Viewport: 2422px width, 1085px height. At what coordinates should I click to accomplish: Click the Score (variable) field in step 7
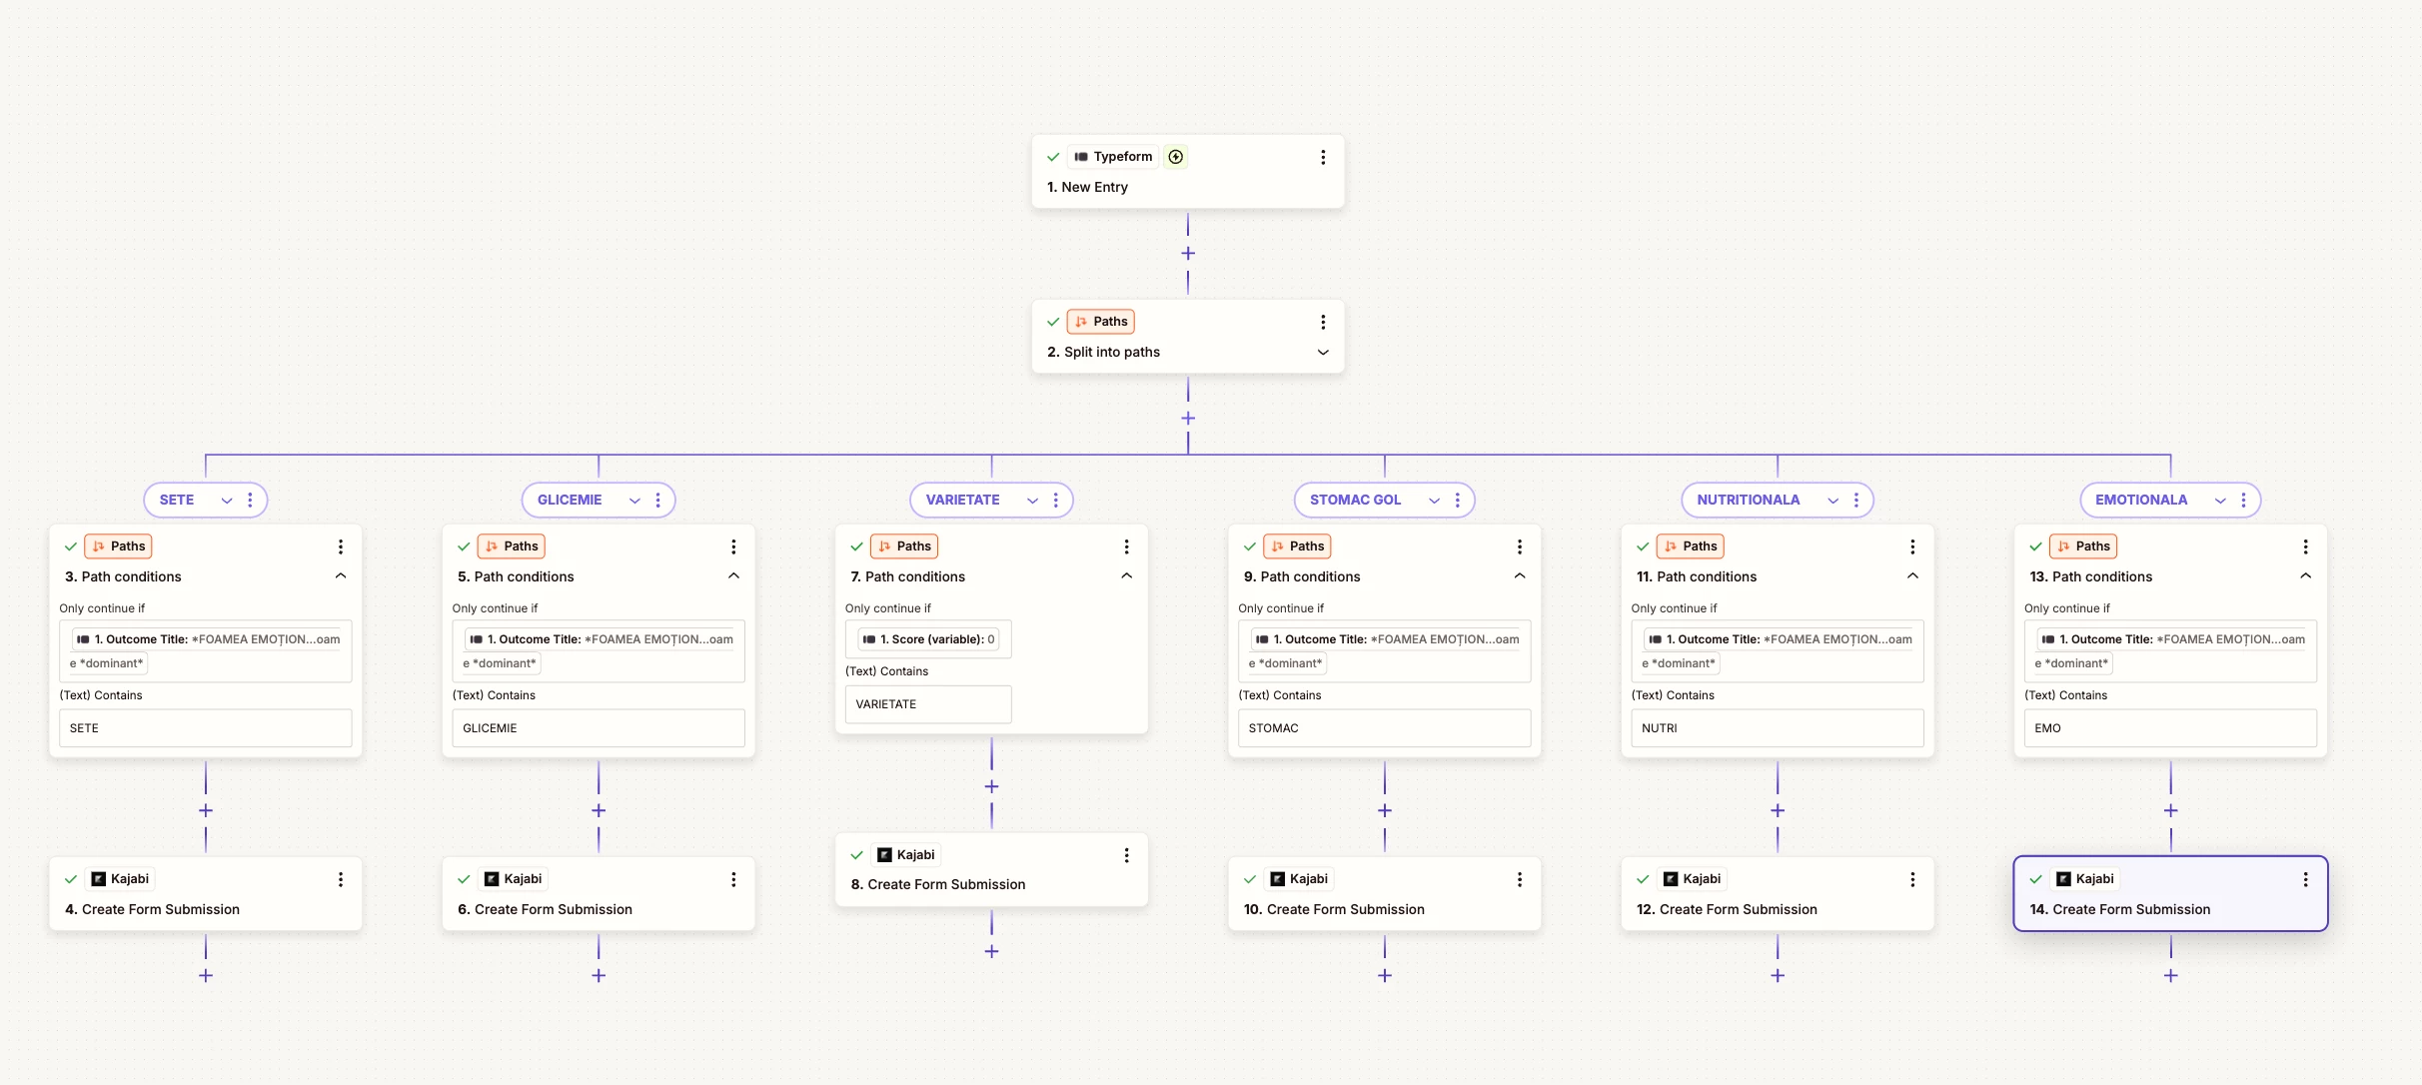928,639
